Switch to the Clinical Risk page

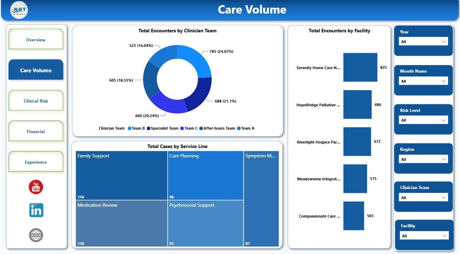(x=36, y=101)
